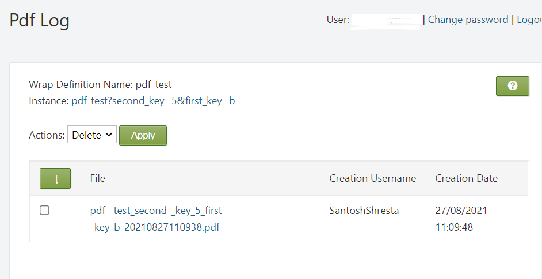
Task: Click the File column header
Action: 98,178
